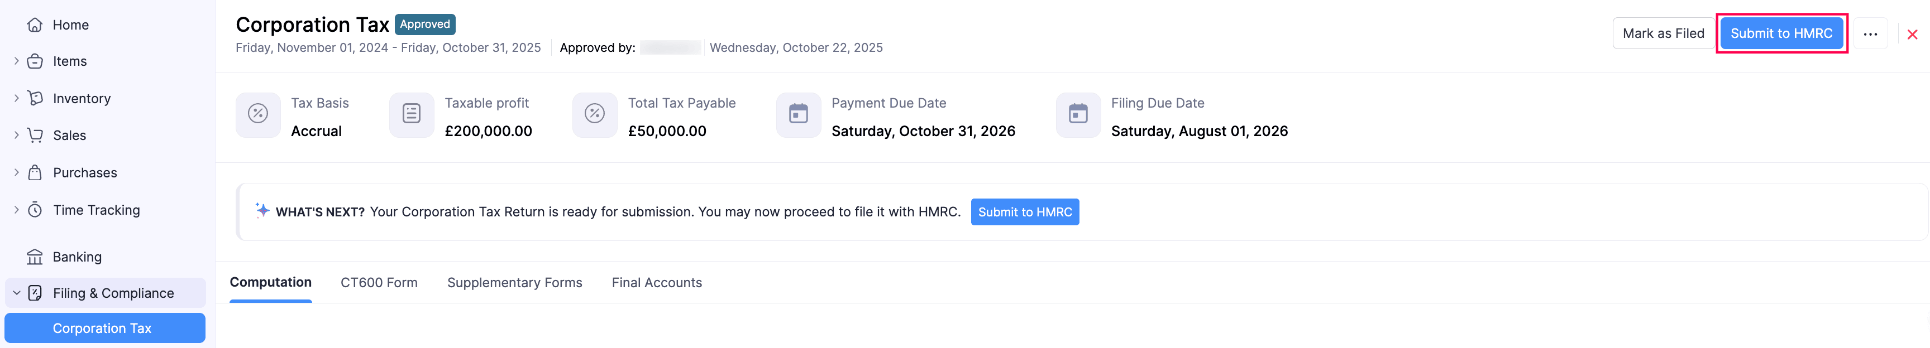The image size is (1930, 348).
Task: Click the Purchases shopping bag icon
Action: tap(35, 173)
